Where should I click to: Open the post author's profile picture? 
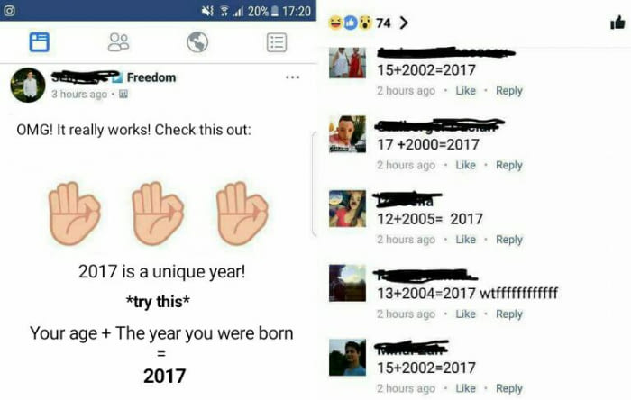pos(28,86)
